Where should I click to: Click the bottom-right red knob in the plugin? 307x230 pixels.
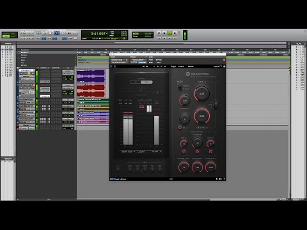pos(210,167)
